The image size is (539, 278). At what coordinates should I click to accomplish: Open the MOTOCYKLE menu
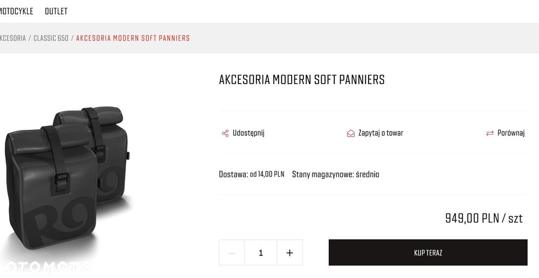pyautogui.click(x=16, y=11)
